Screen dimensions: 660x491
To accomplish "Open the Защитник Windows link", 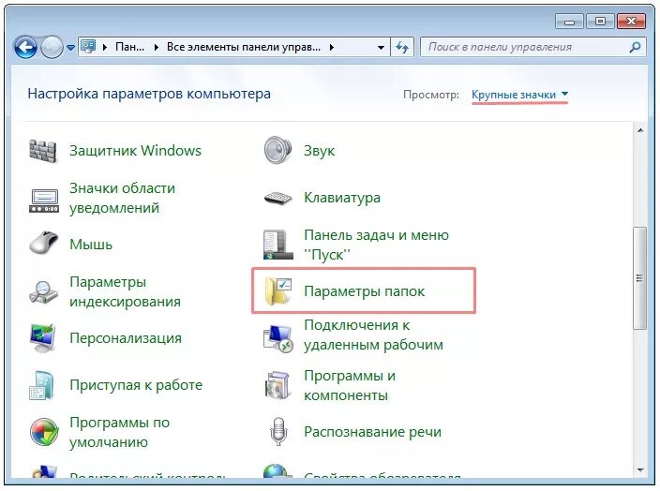I will coord(135,151).
